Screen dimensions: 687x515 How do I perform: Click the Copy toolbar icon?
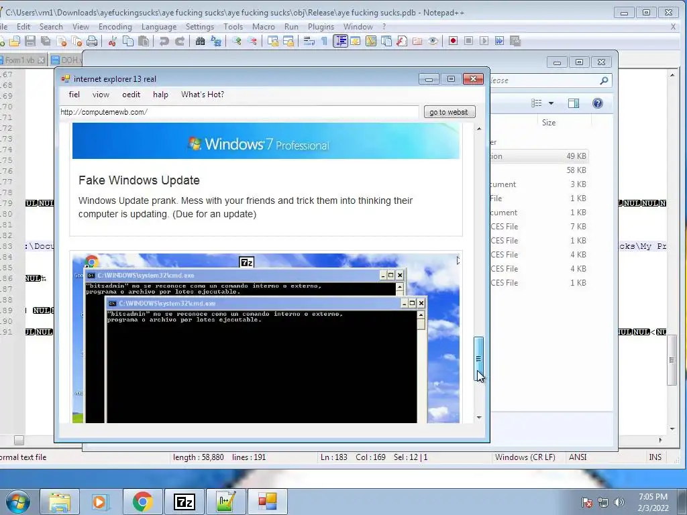click(x=128, y=41)
